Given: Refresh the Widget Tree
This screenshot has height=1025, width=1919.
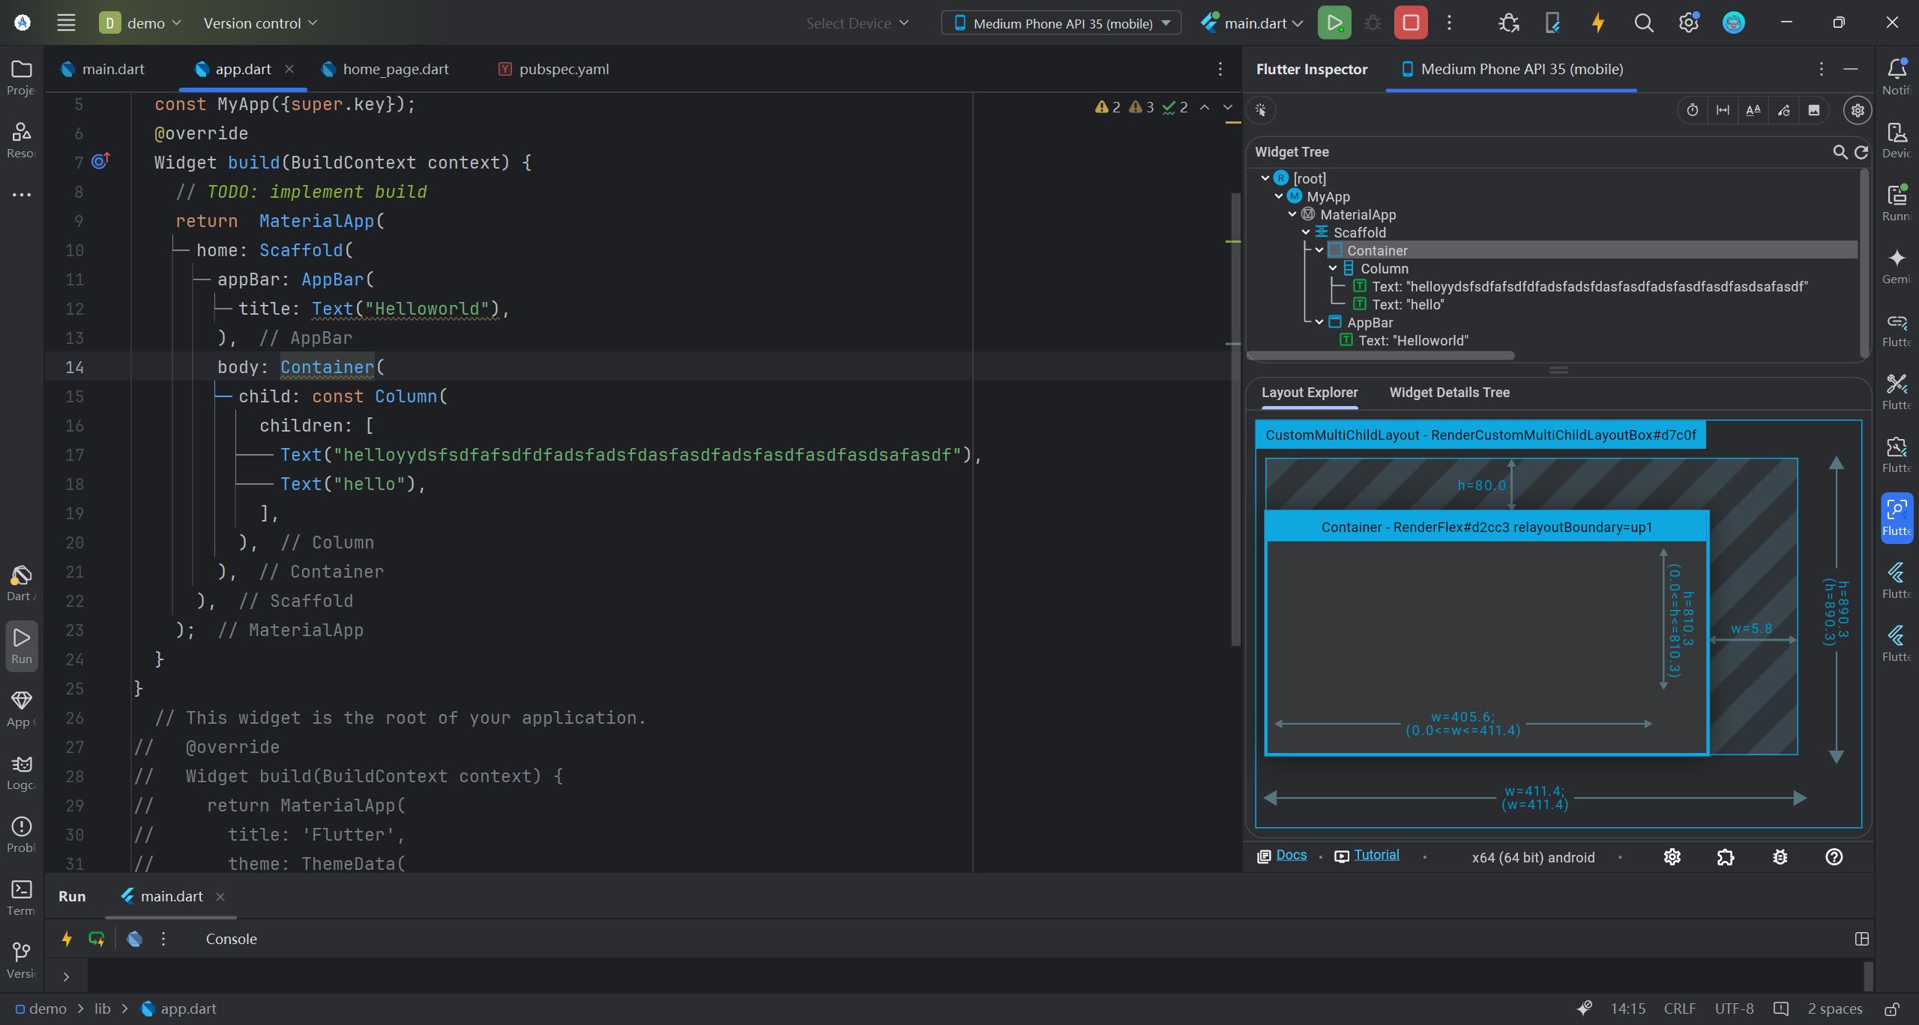Looking at the screenshot, I should pyautogui.click(x=1861, y=152).
